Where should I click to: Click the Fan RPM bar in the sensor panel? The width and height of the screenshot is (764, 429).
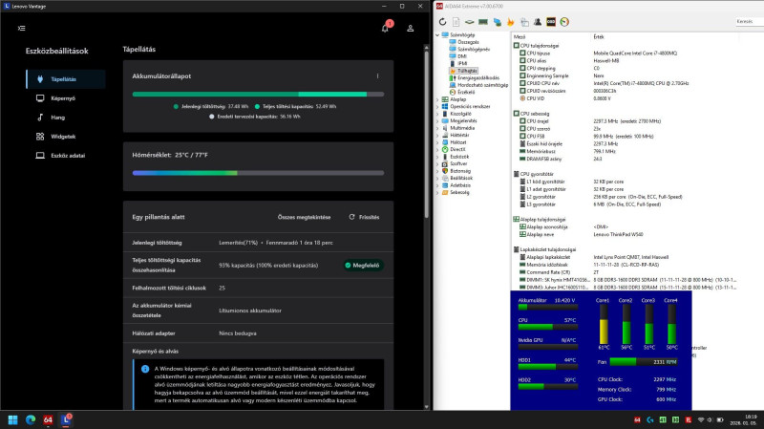tap(644, 362)
